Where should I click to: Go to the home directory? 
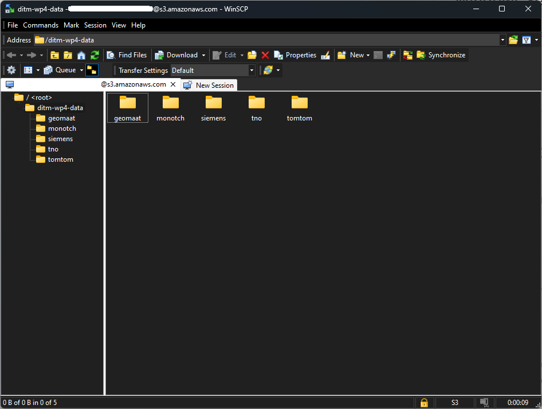tap(81, 55)
